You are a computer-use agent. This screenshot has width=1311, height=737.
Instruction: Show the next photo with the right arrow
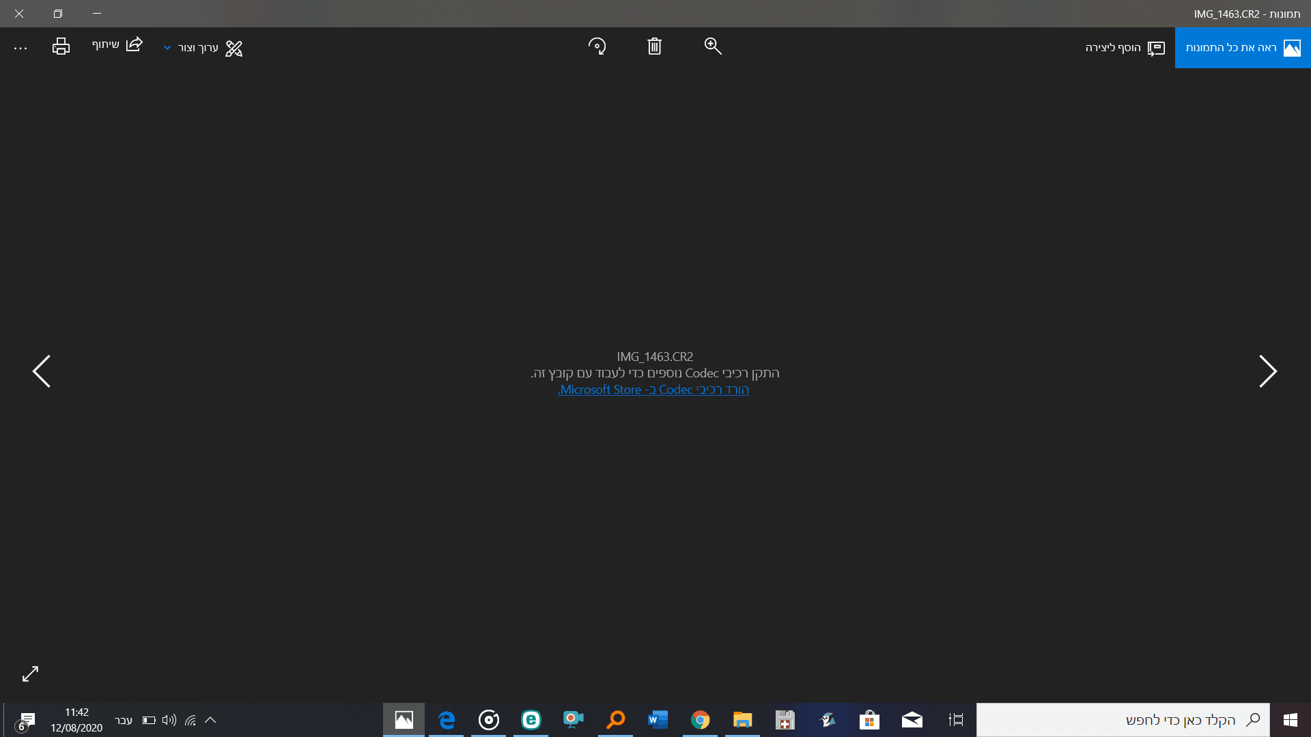point(1269,371)
